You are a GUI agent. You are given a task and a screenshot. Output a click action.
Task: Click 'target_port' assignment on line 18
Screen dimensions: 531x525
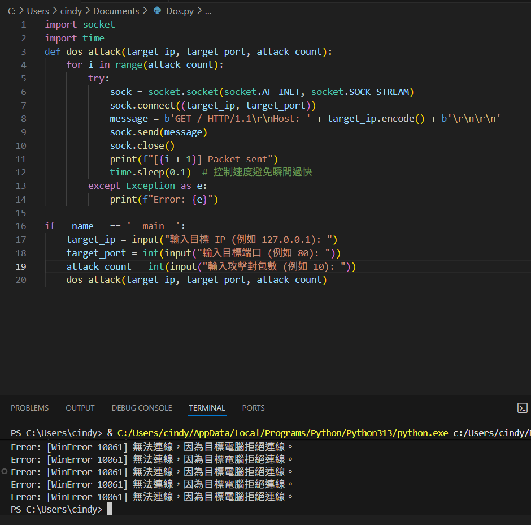(96, 253)
